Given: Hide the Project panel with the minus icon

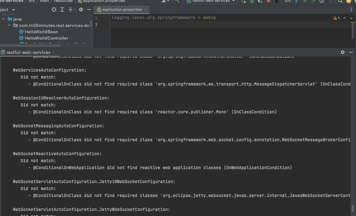Looking at the screenshot, I should [x=89, y=10].
